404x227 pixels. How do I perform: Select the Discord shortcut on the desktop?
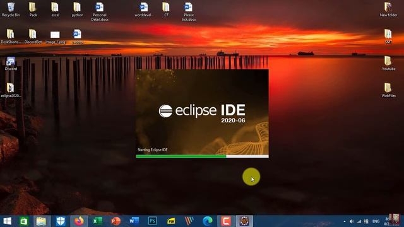click(11, 63)
